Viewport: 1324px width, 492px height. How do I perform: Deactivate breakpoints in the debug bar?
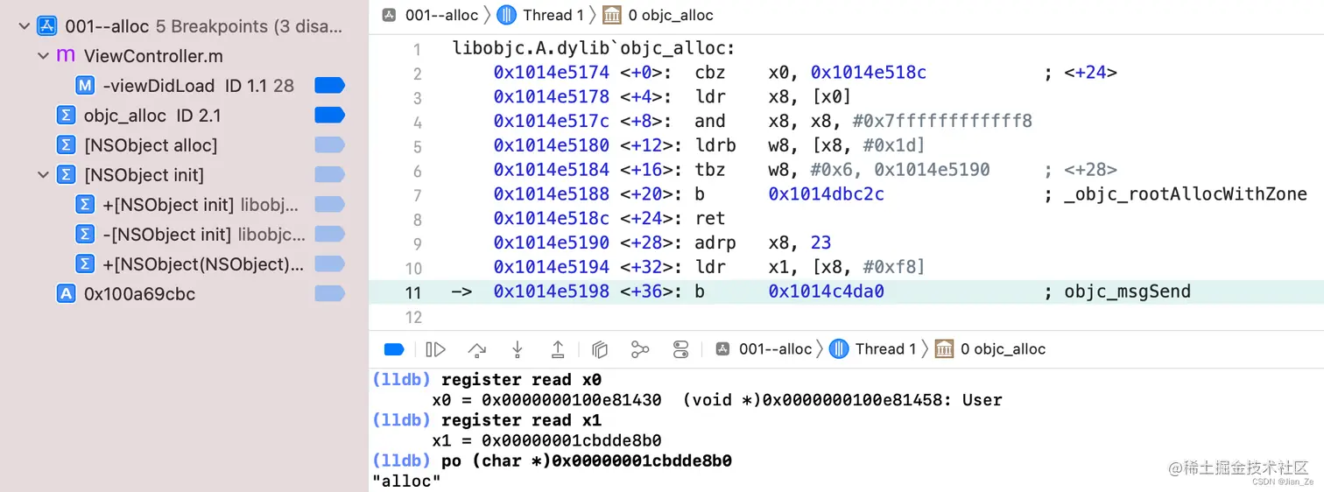pyautogui.click(x=394, y=349)
